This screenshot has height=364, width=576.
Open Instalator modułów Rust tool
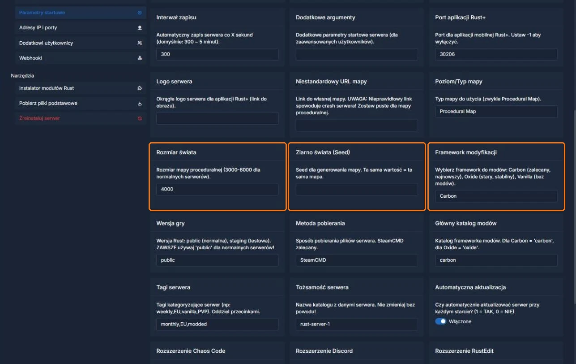(81, 88)
